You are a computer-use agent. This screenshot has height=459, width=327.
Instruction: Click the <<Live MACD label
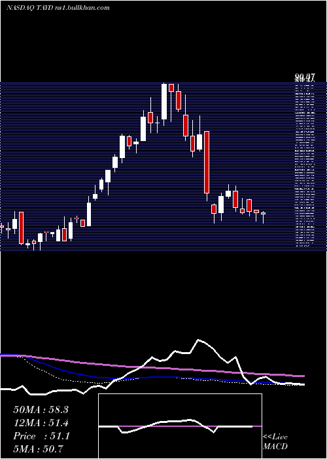click(x=275, y=442)
